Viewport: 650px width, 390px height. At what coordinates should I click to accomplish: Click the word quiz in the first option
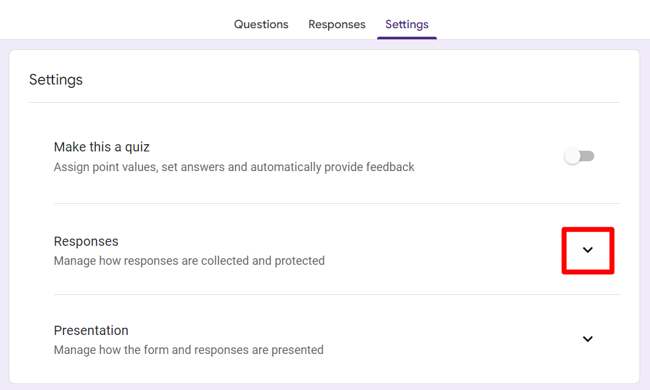[x=139, y=147]
